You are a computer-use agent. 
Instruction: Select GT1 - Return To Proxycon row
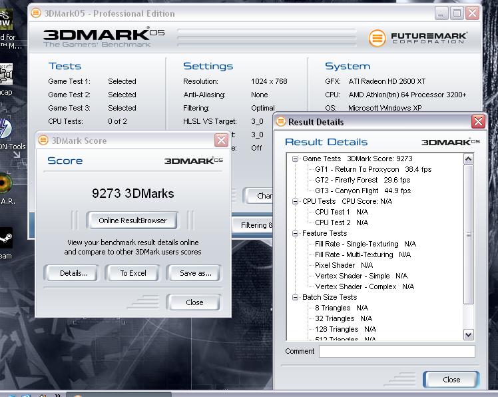click(373, 169)
